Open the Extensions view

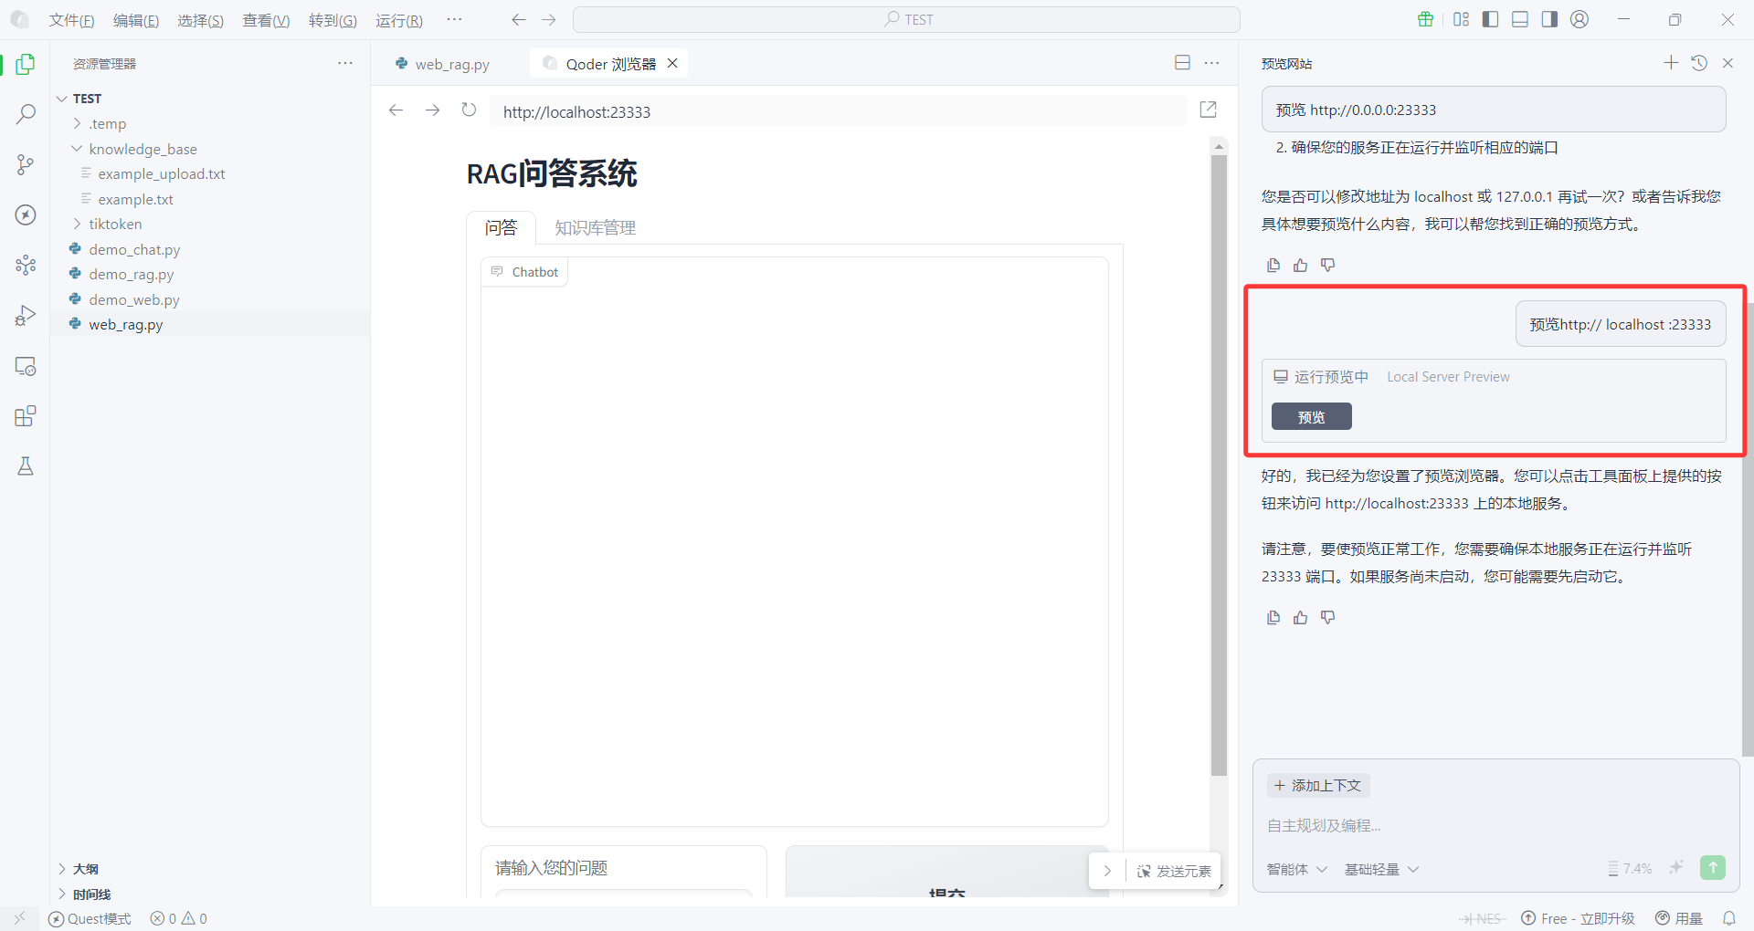click(x=26, y=416)
